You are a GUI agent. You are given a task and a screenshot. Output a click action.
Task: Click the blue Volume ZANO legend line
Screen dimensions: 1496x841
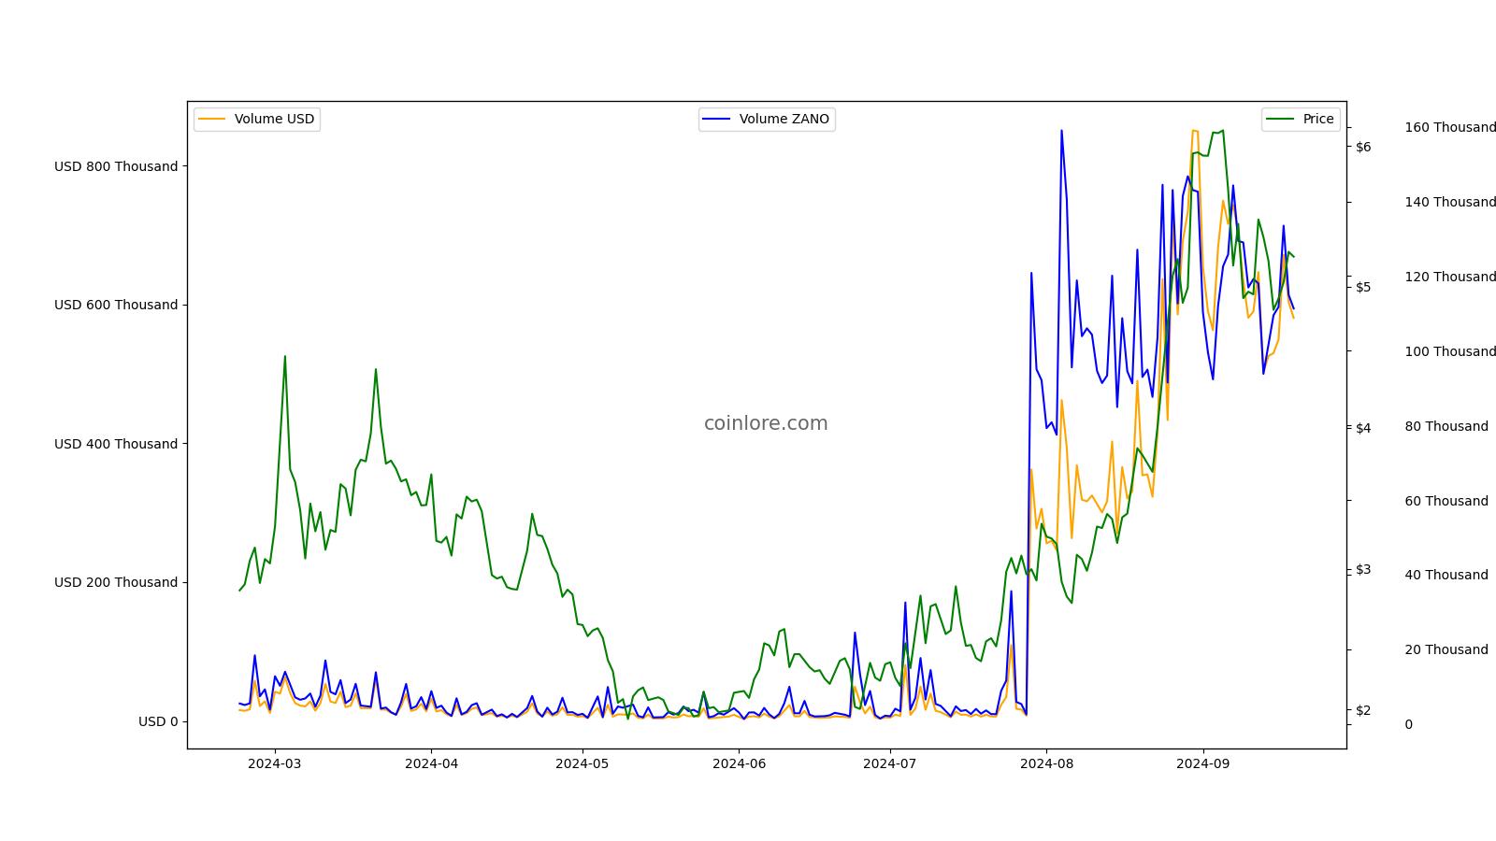[x=717, y=120]
